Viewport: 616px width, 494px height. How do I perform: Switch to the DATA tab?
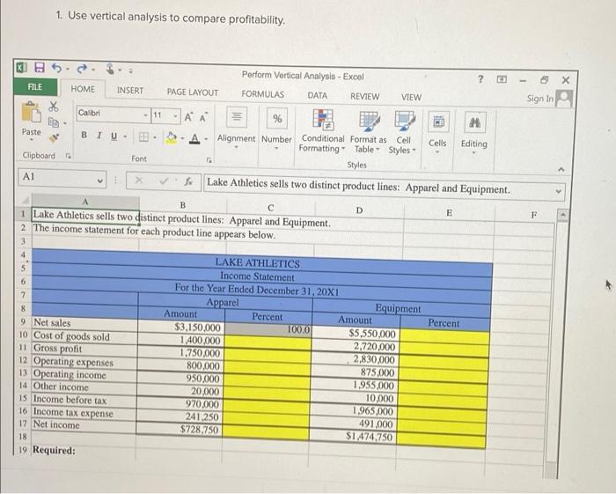pos(318,95)
